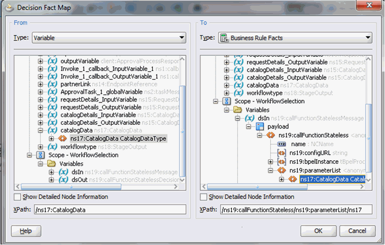Select the name : NCName row
The height and width of the screenshot is (245, 385).
coord(312,144)
